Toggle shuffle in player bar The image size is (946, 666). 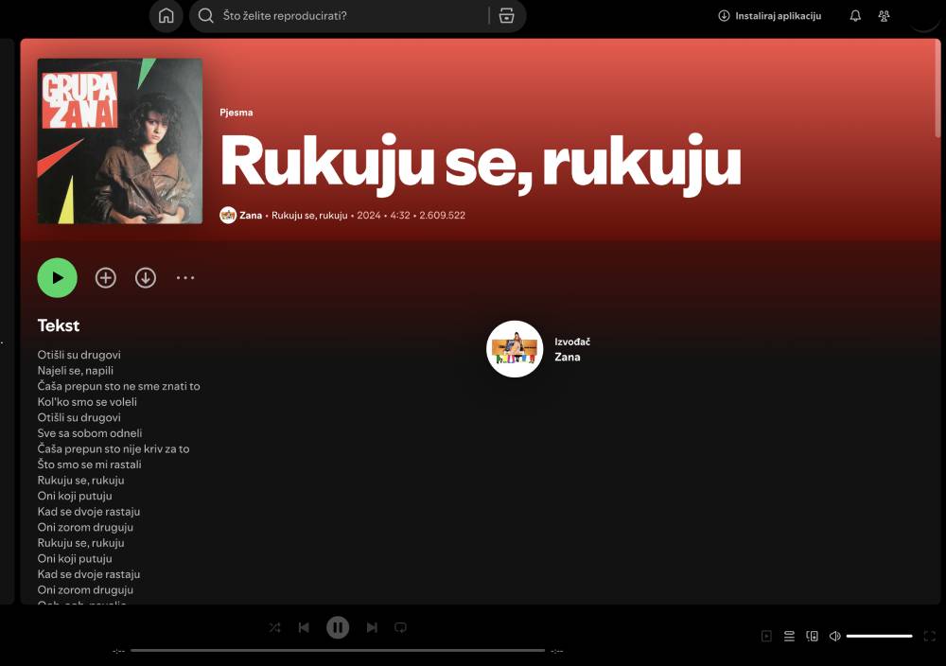[274, 627]
